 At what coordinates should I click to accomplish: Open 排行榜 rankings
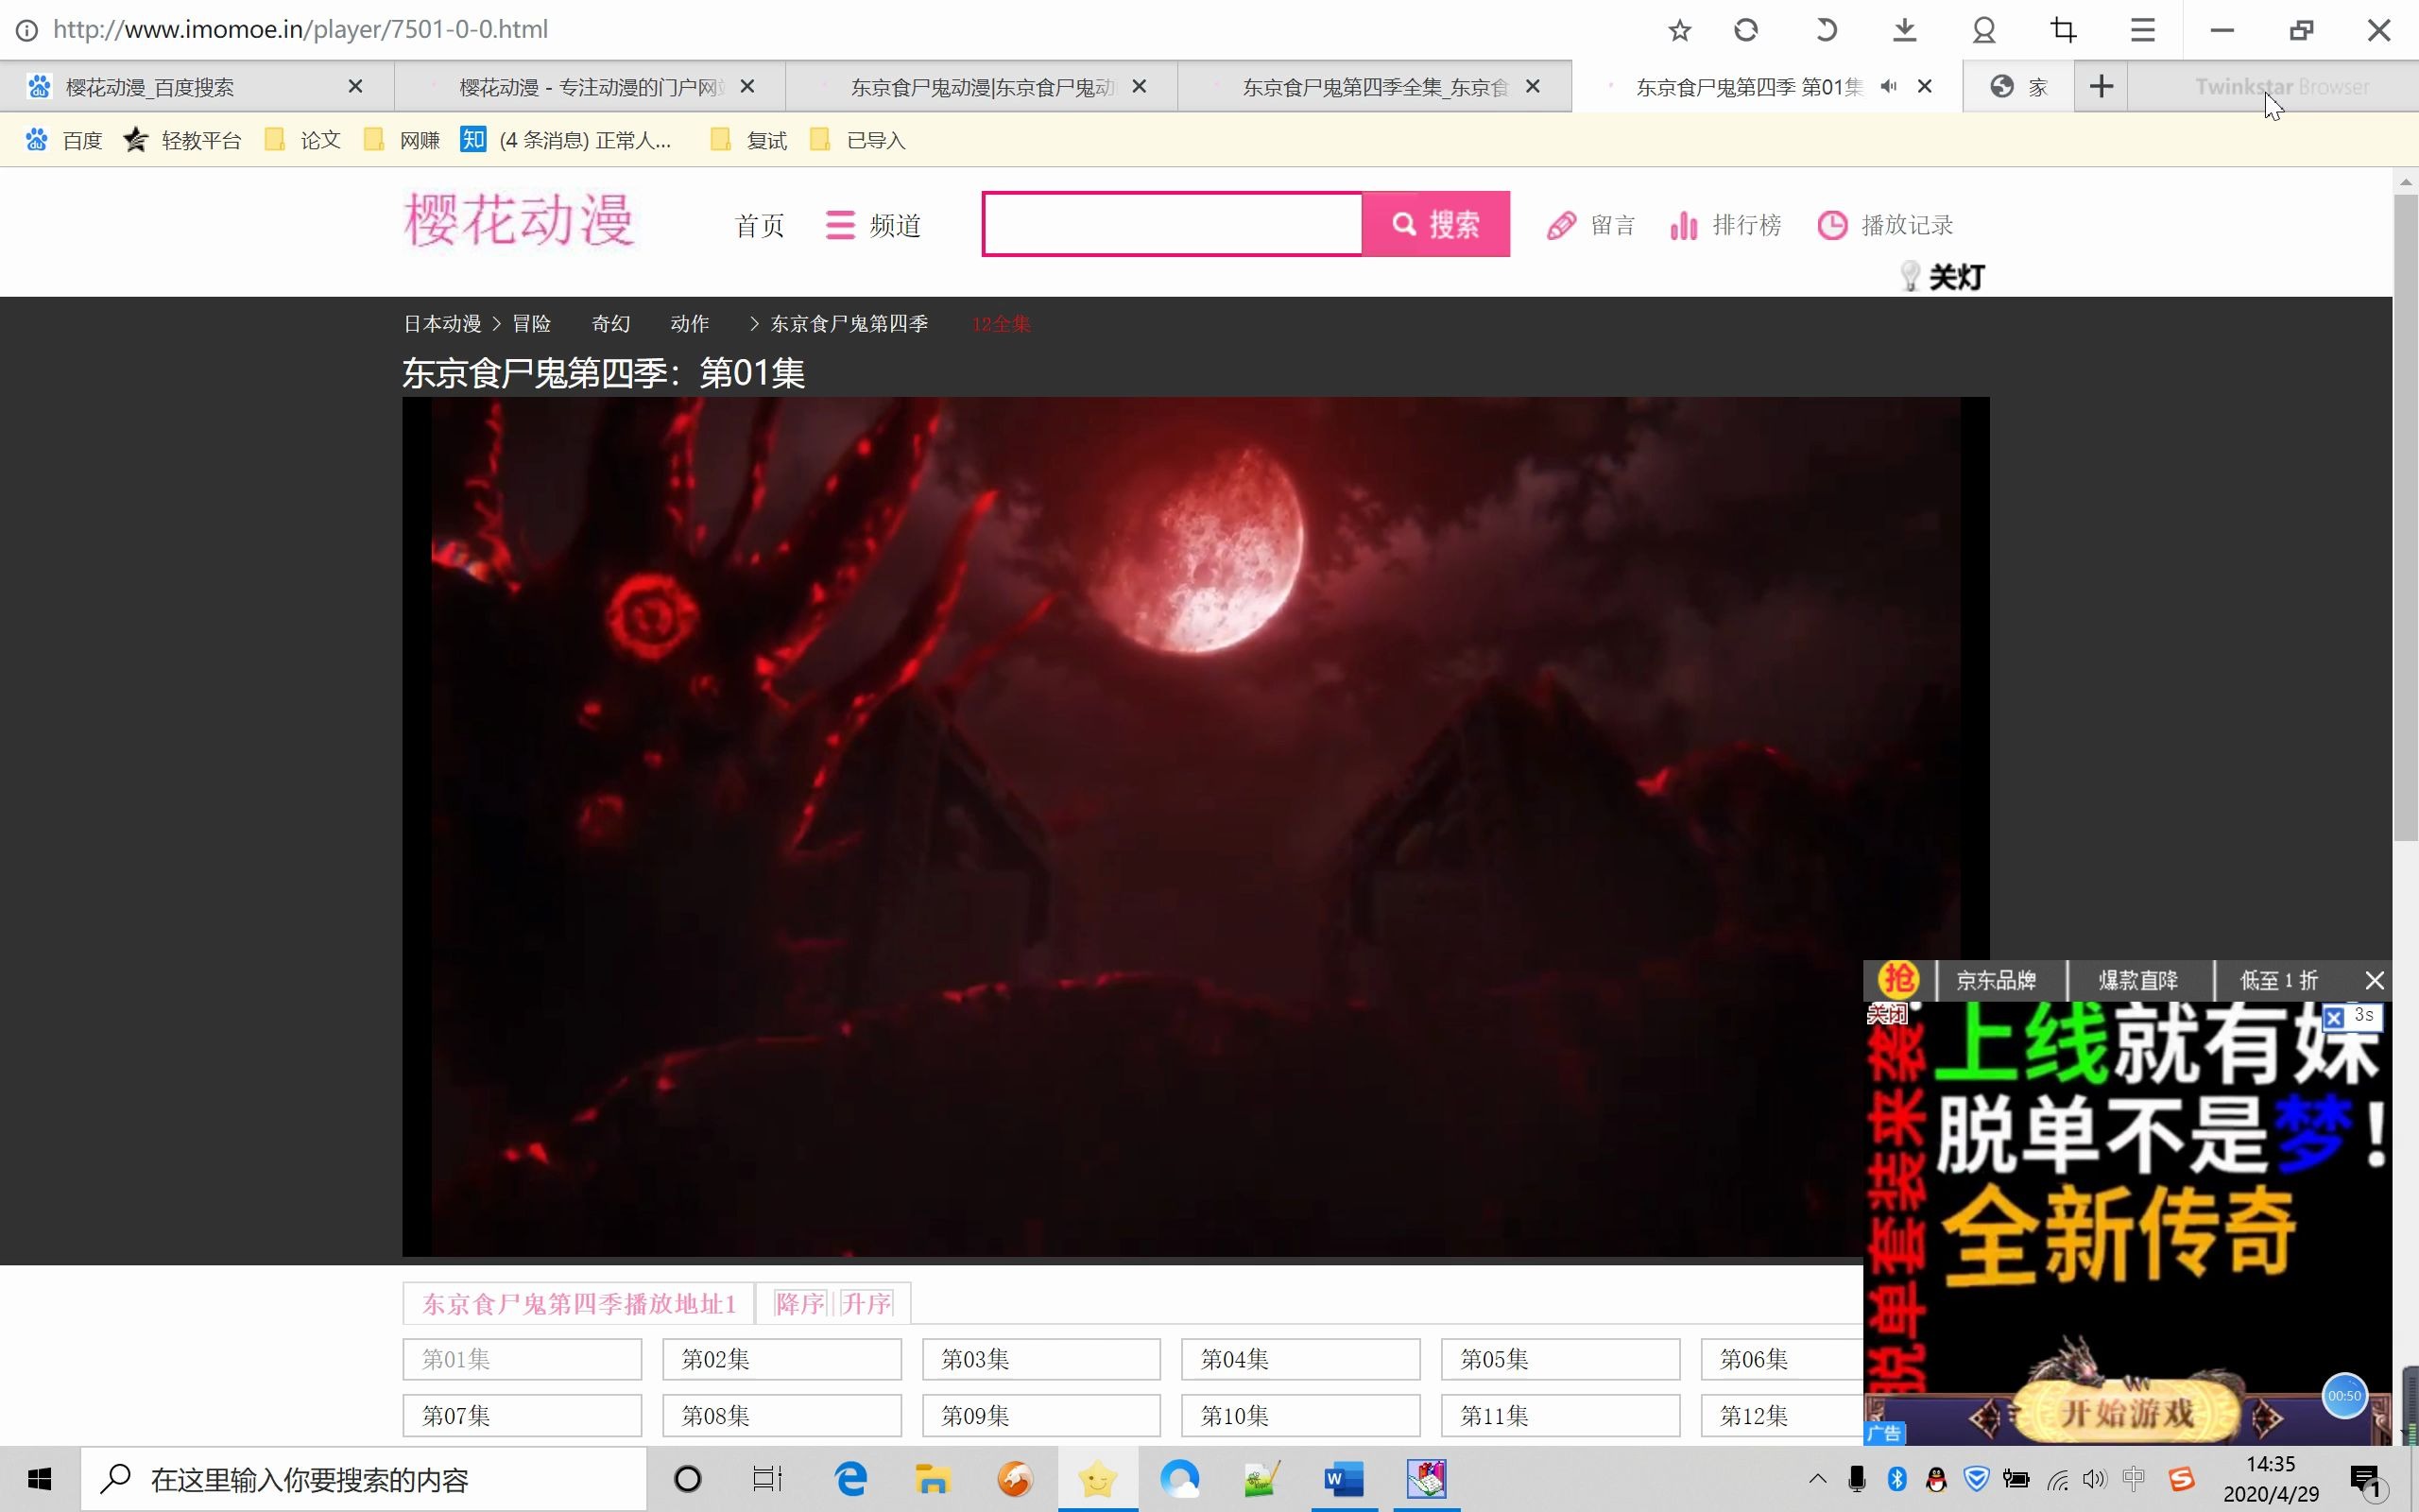[1725, 225]
